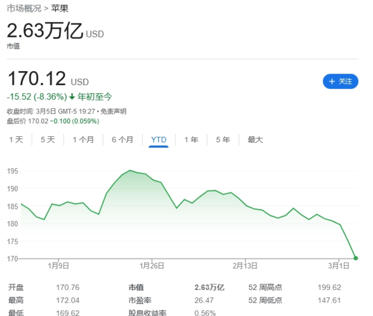
Task: Click the 190 y-axis label
Action: [x=13, y=188]
